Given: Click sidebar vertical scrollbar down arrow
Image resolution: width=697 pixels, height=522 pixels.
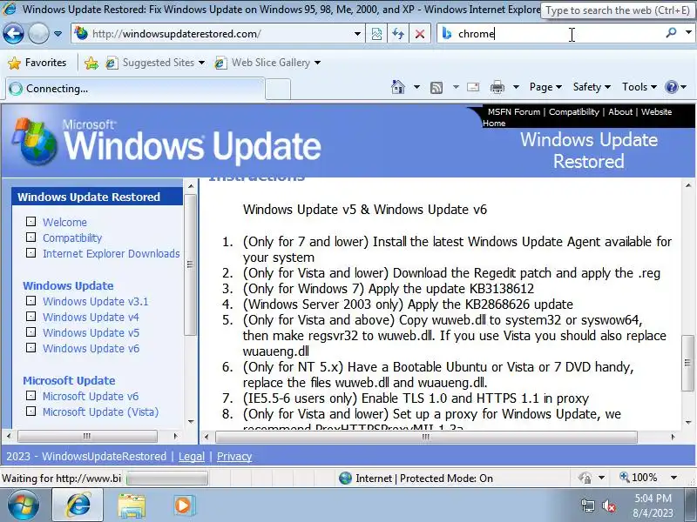Looking at the screenshot, I should [x=191, y=421].
